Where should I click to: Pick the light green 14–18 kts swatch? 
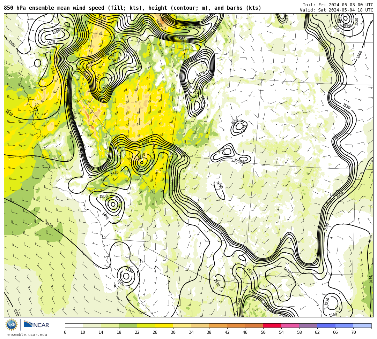point(110,325)
